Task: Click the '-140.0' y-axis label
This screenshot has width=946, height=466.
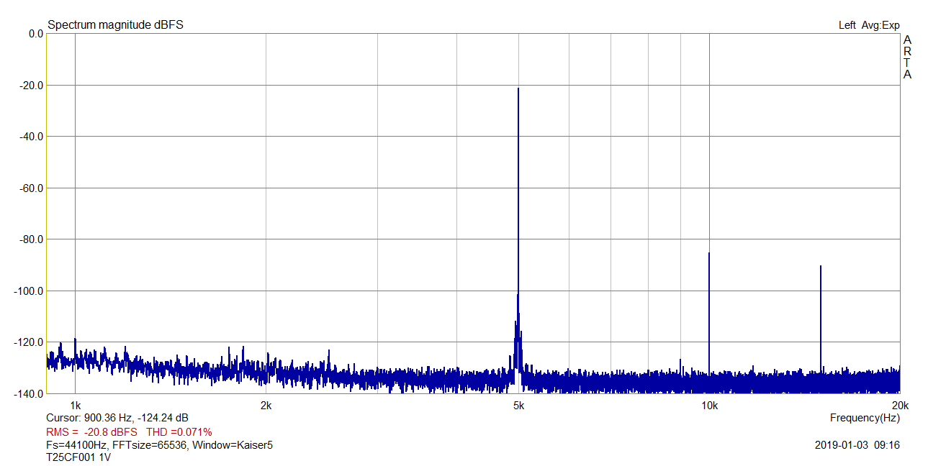Action: (x=29, y=393)
